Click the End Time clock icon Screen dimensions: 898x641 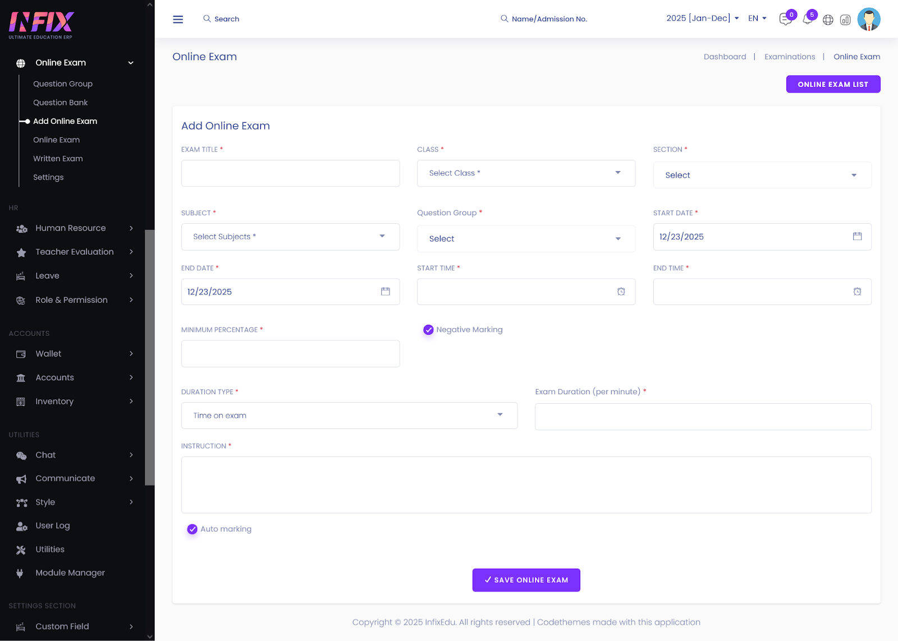857,292
